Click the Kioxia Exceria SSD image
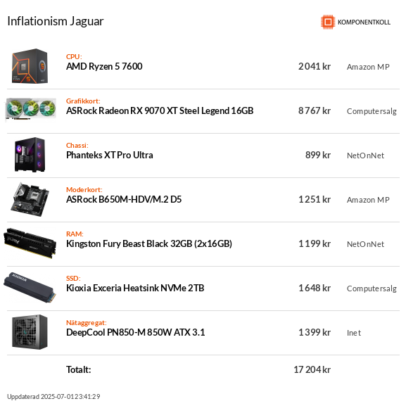Screen dimensions: 406x406 30,287
